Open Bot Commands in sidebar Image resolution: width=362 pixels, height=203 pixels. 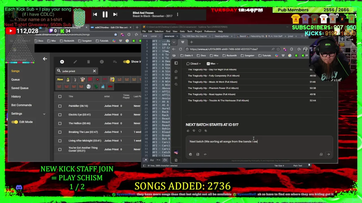coord(21,105)
